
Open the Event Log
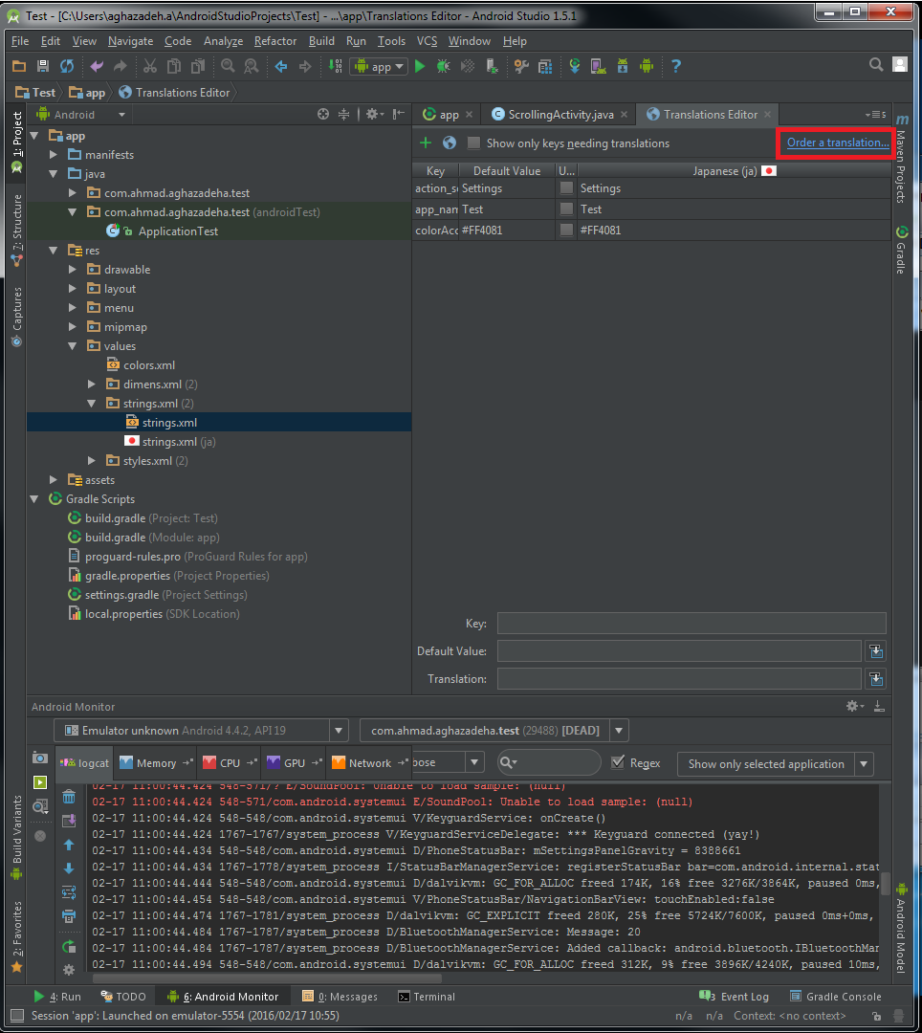[x=735, y=997]
